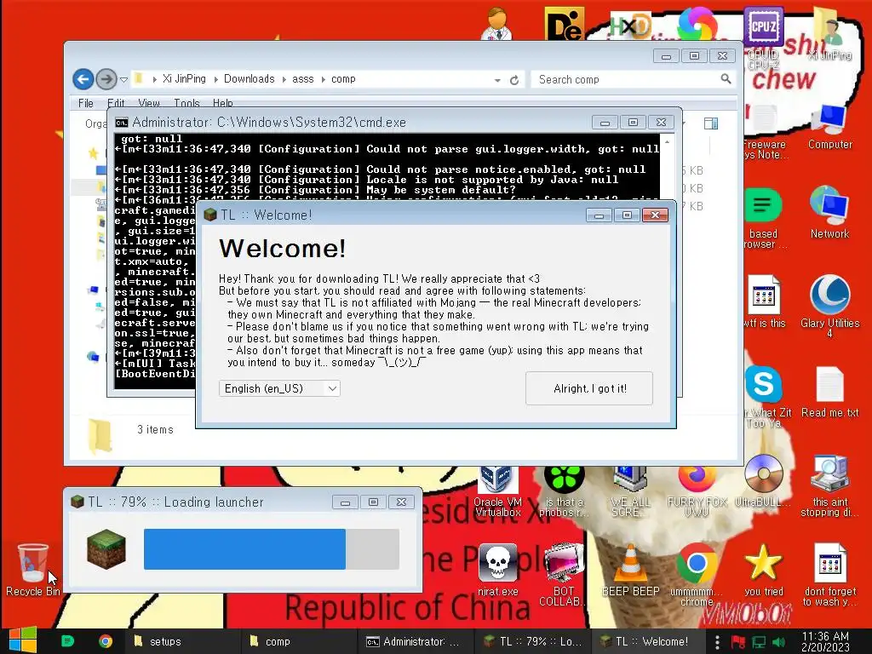Open BOT COLLAB desktop icon
This screenshot has width=872, height=654.
[563, 575]
